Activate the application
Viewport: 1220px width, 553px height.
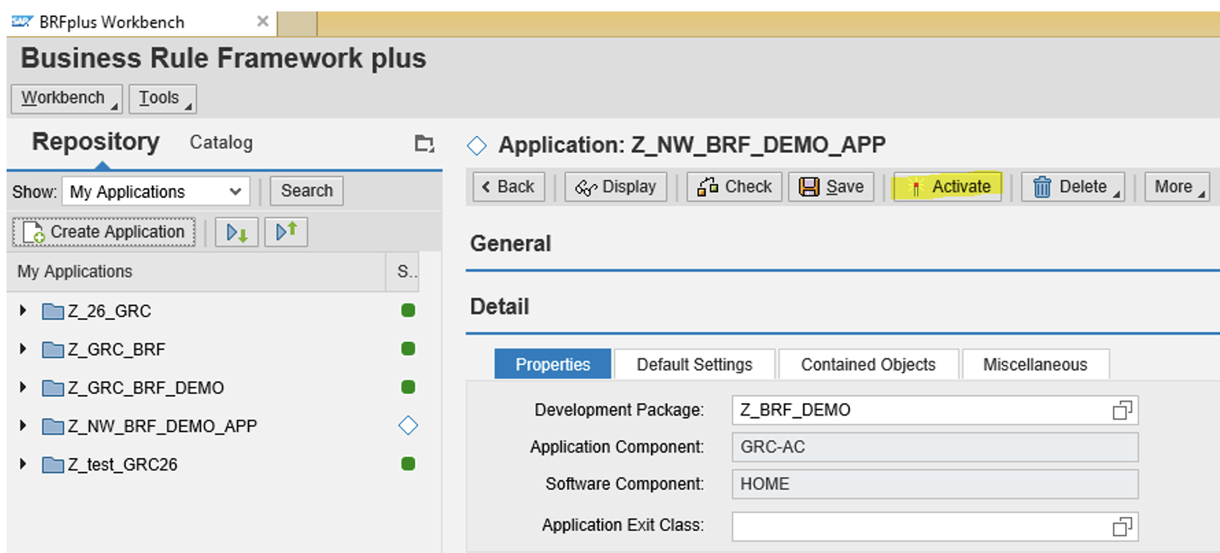[x=947, y=187]
